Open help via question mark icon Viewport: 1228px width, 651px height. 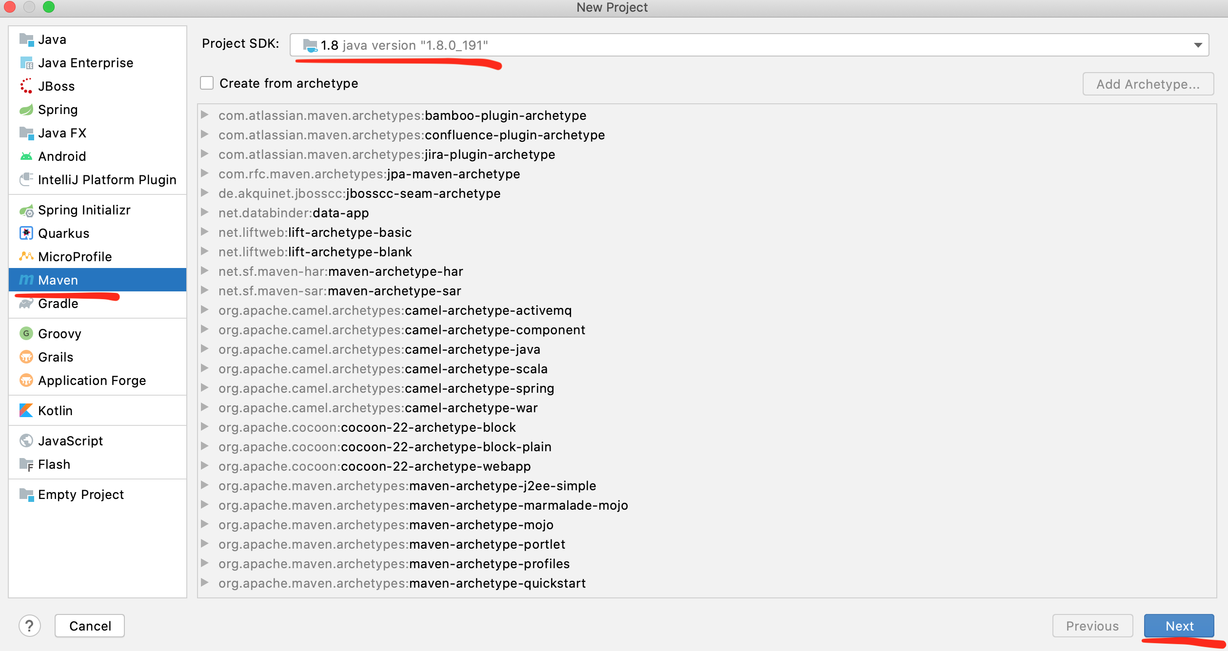tap(29, 626)
